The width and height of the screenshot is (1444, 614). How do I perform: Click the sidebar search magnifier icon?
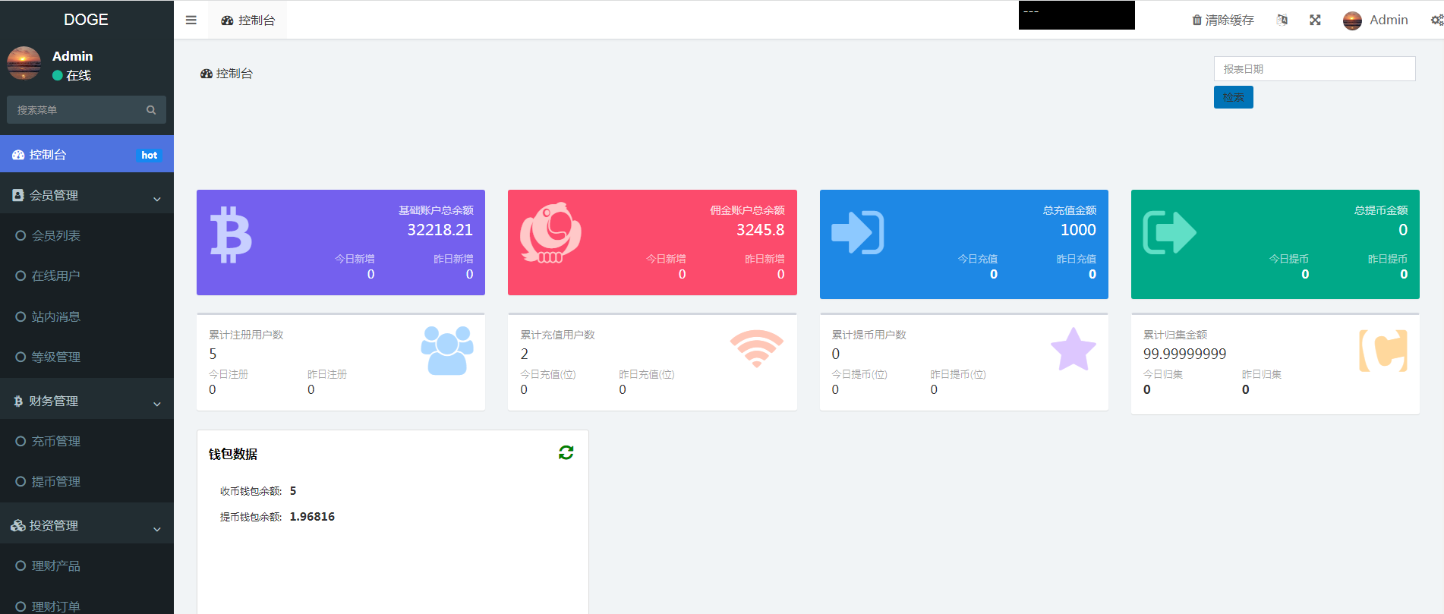tap(151, 110)
